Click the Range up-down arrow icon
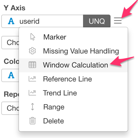 pos(32,107)
